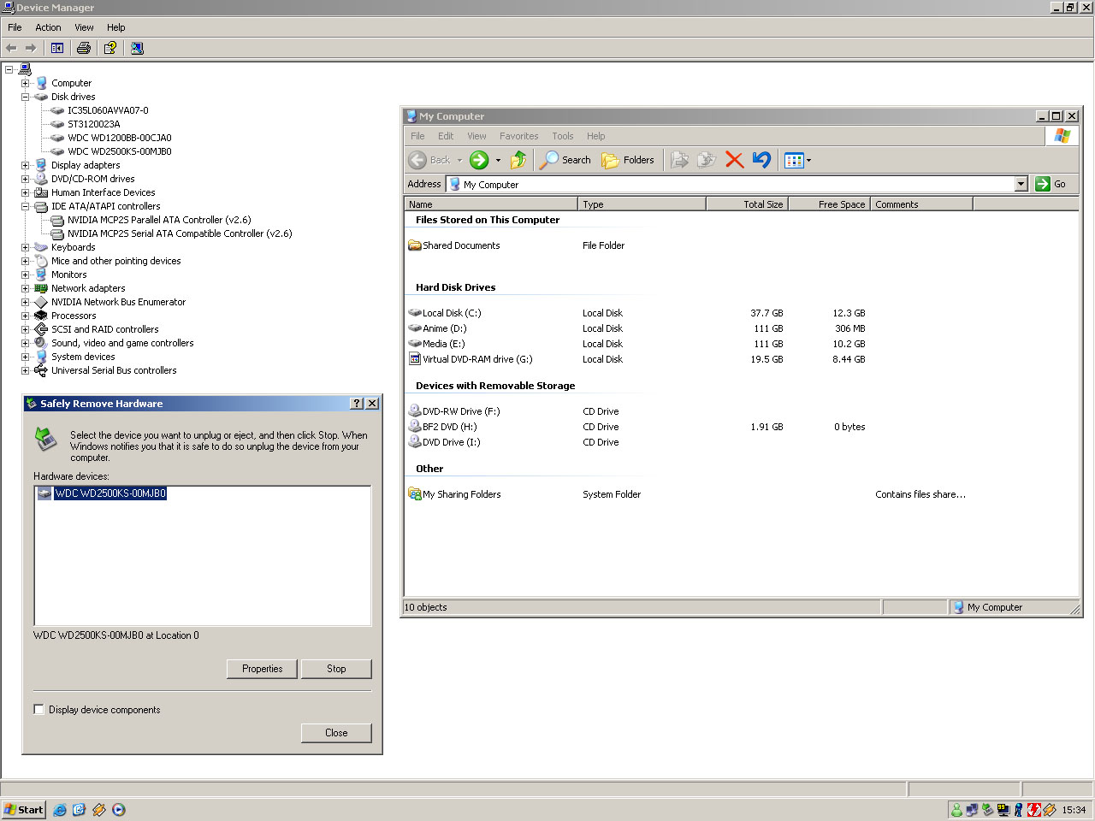Click the help question mark in Safely Remove Hardware
Viewport: 1095px width, 821px height.
357,404
